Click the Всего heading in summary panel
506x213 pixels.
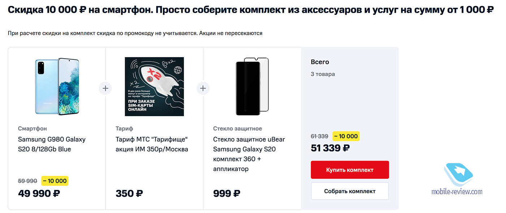coord(320,62)
